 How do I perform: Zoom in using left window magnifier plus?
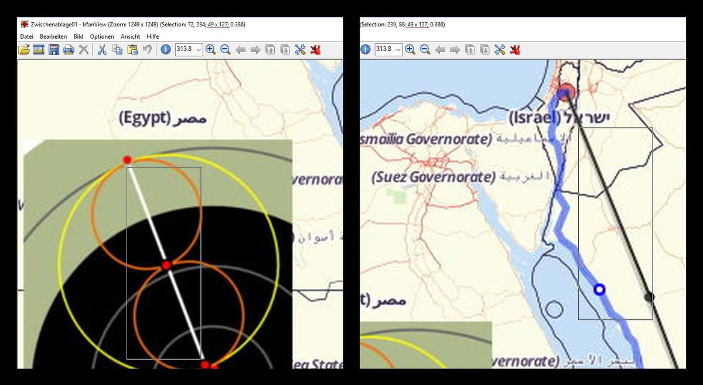[211, 50]
